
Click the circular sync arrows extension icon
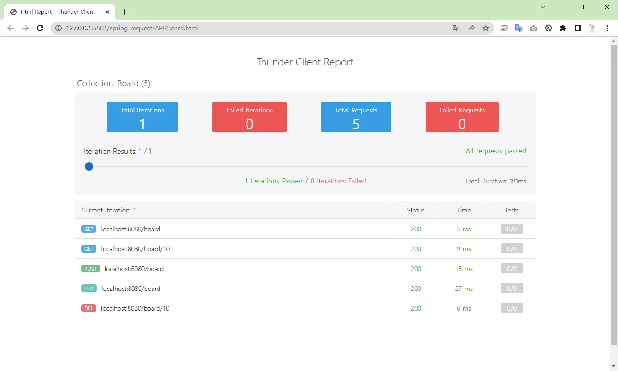click(548, 28)
